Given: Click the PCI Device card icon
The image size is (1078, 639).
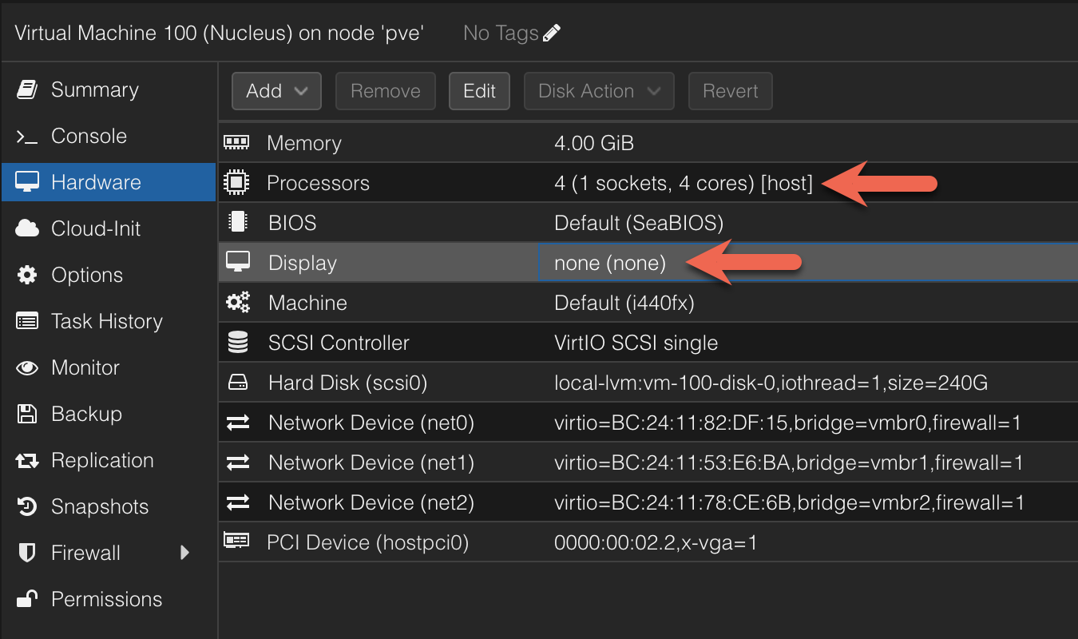Looking at the screenshot, I should pyautogui.click(x=237, y=542).
